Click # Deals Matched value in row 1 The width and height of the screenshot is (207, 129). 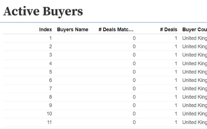pyautogui.click(x=134, y=38)
